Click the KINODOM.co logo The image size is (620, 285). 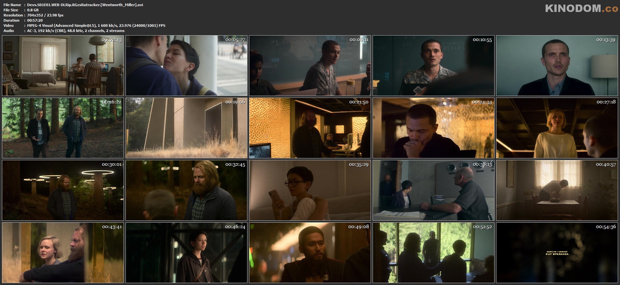[x=582, y=8]
